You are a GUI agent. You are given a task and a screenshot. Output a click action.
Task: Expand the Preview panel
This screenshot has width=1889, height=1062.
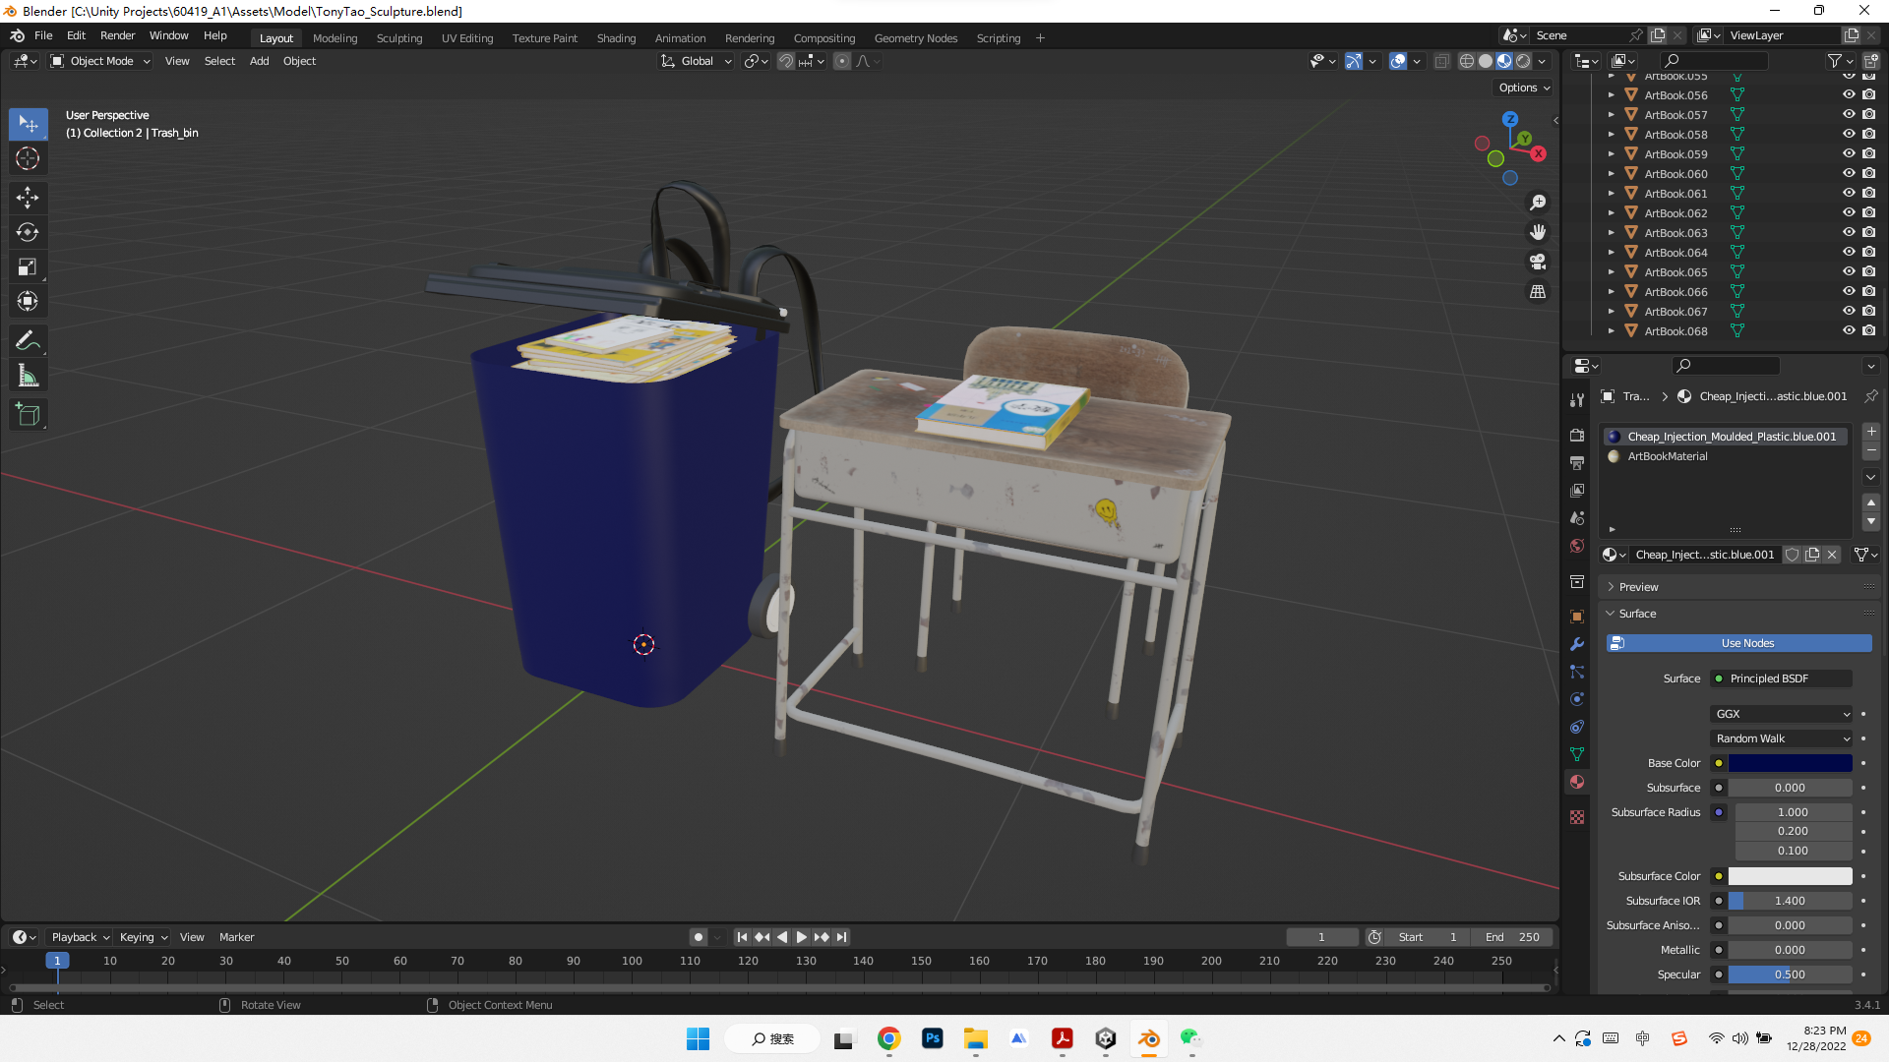[1638, 587]
